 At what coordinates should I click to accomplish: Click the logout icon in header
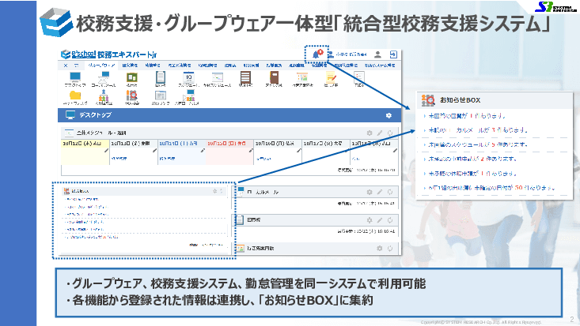tap(393, 54)
